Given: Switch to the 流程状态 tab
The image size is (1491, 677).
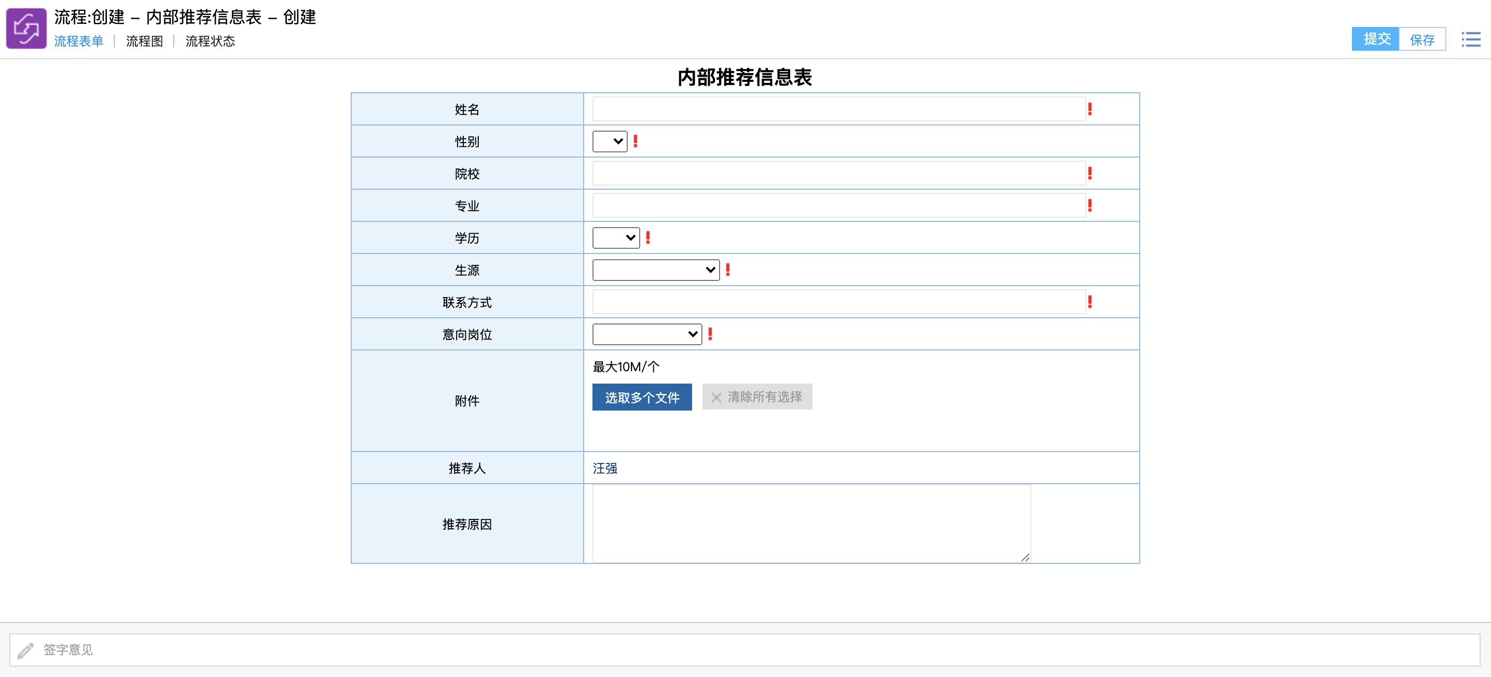Looking at the screenshot, I should pos(210,41).
